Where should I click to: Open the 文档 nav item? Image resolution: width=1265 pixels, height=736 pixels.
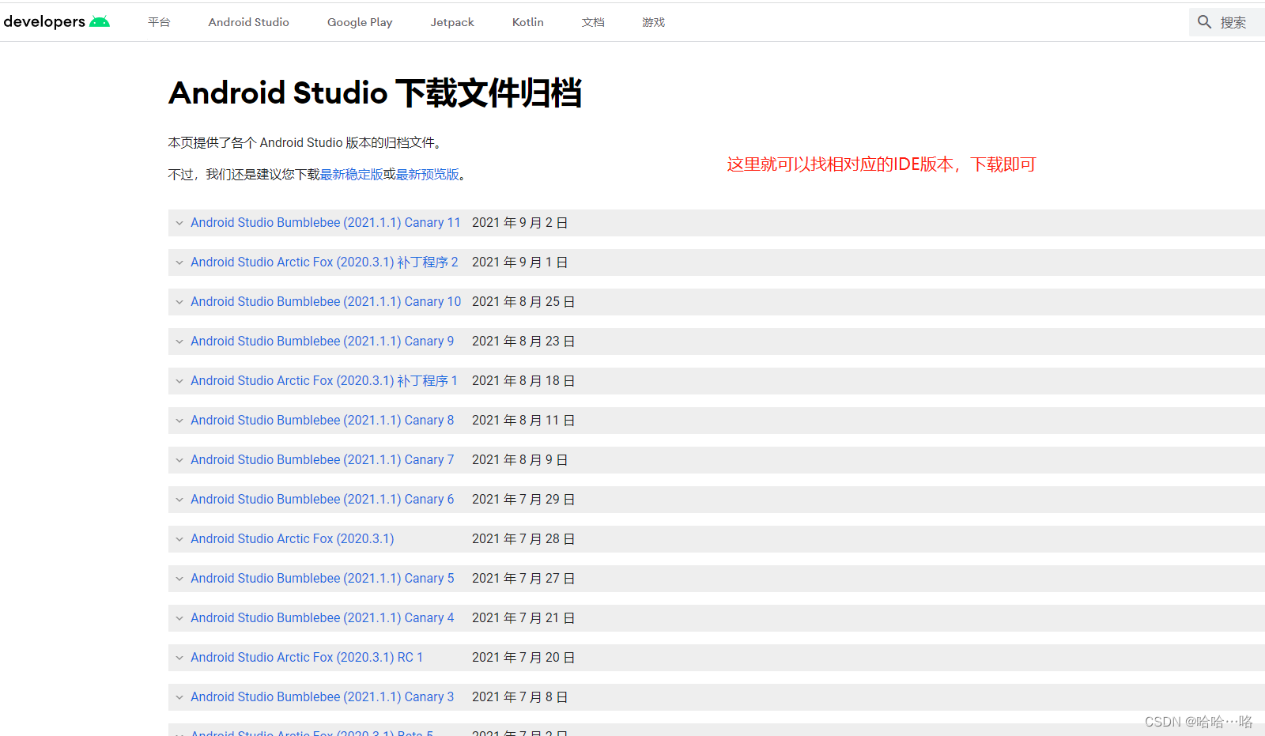click(x=593, y=22)
